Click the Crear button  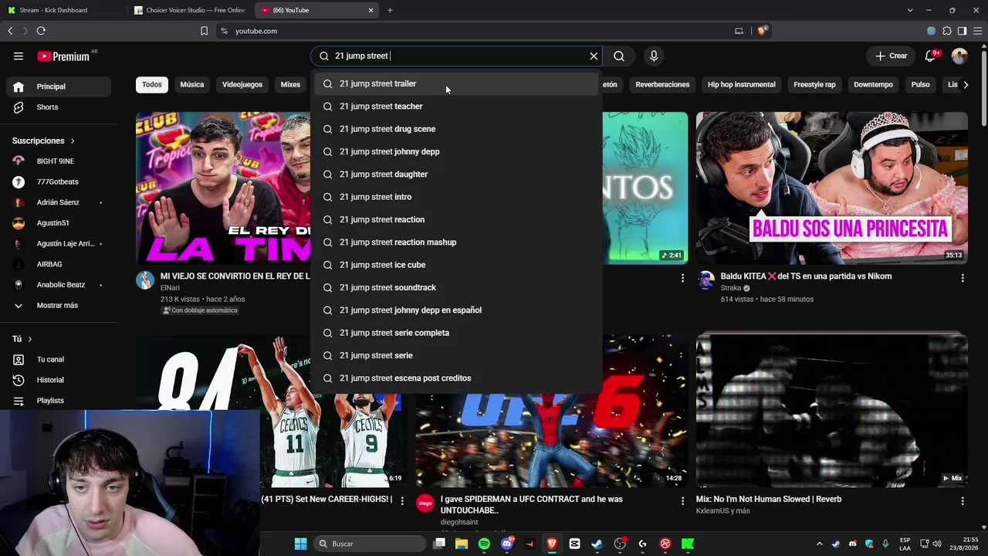891,56
